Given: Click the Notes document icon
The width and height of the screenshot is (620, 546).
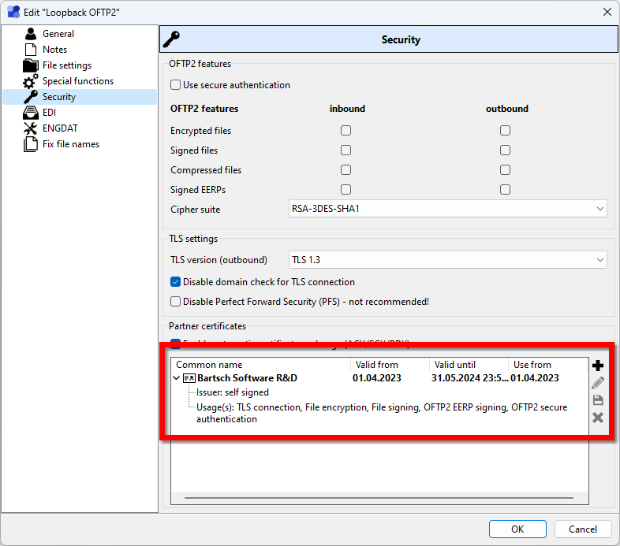Looking at the screenshot, I should tap(31, 50).
